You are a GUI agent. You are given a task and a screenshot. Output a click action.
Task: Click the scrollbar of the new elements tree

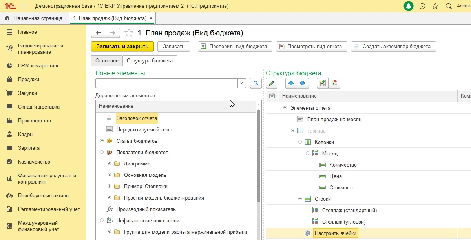[x=258, y=157]
